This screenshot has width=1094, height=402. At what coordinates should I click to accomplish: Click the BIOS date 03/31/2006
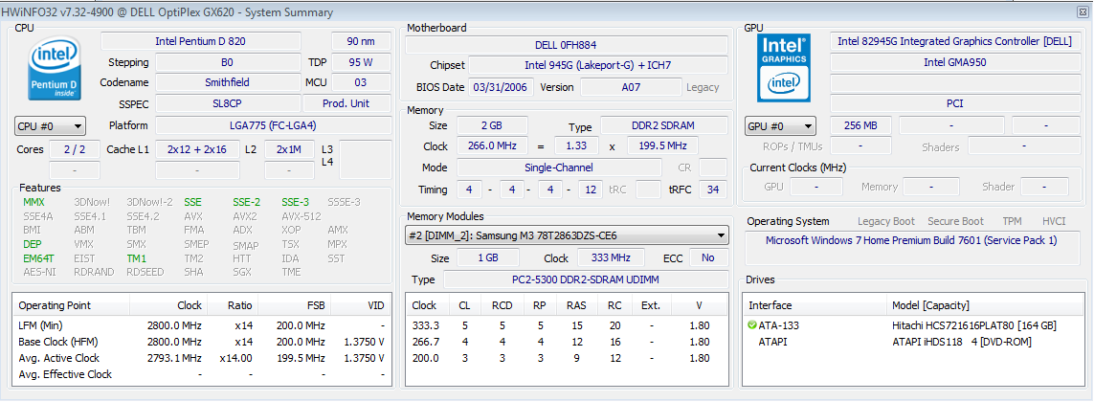click(502, 87)
